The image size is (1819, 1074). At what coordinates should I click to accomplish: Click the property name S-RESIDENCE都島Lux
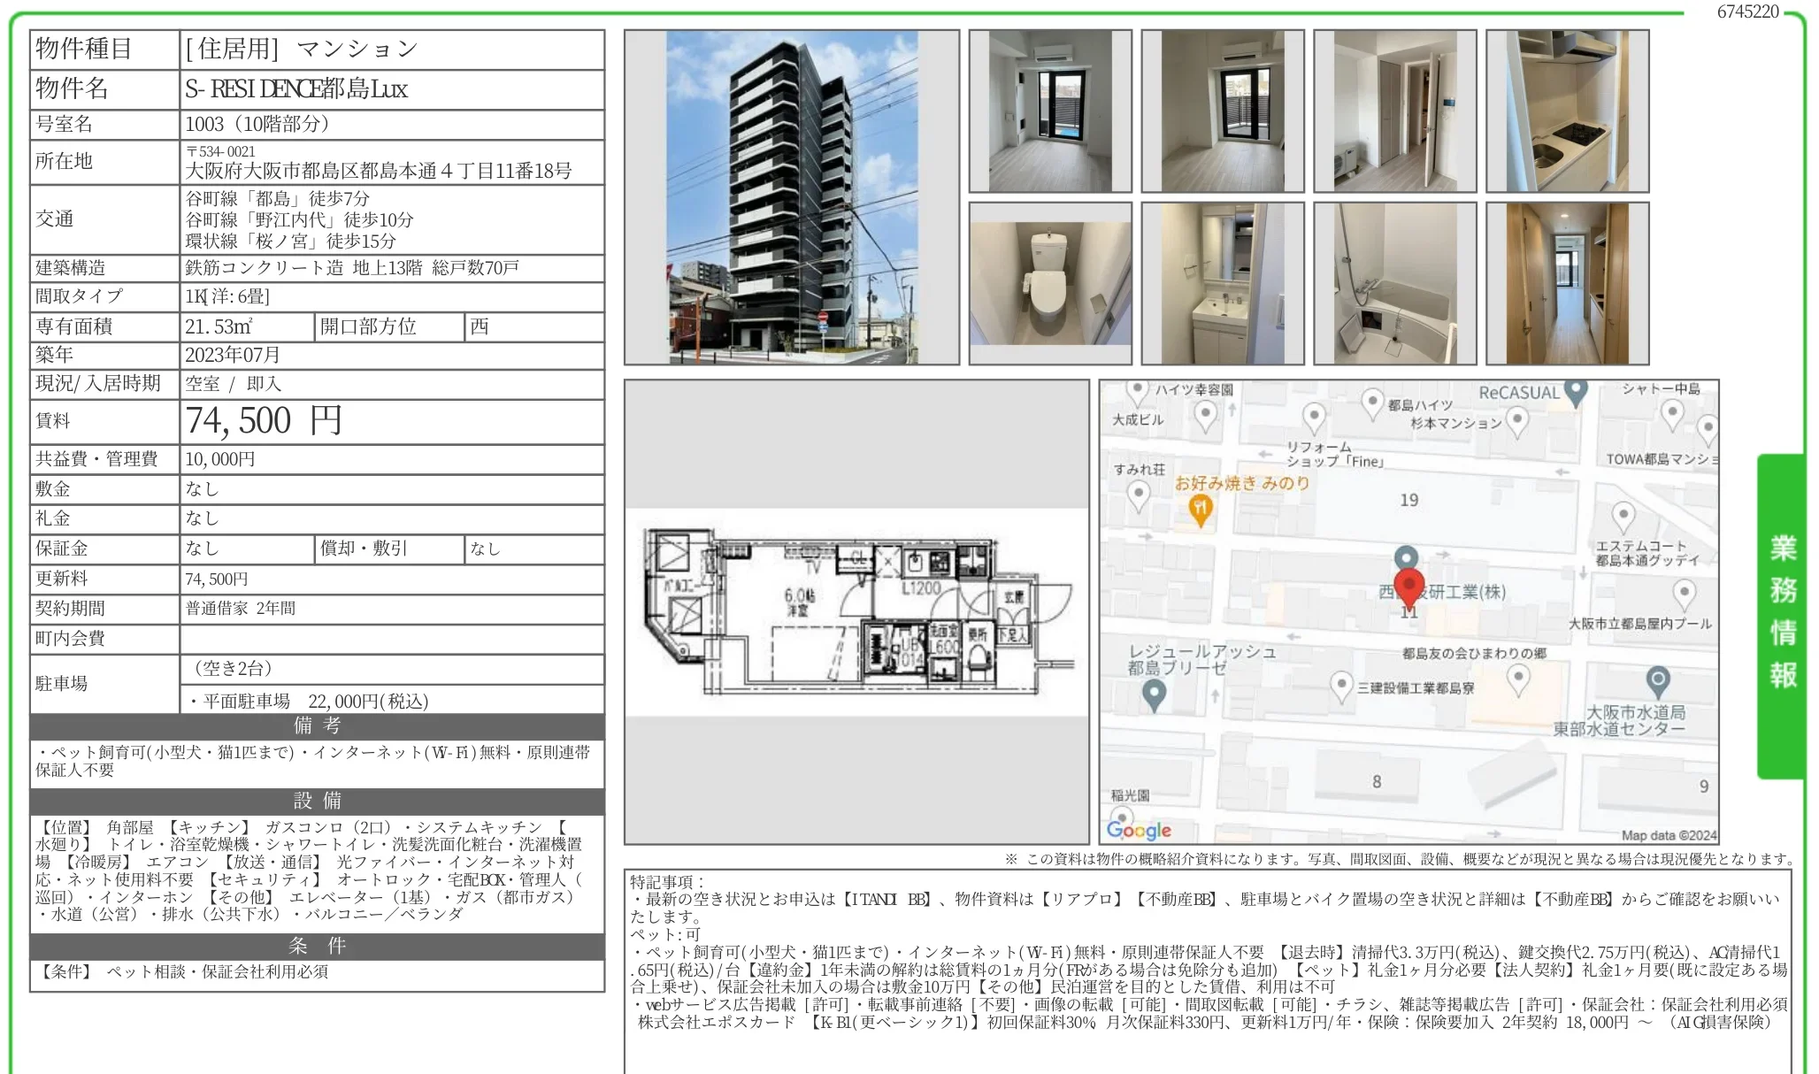pos(296,88)
